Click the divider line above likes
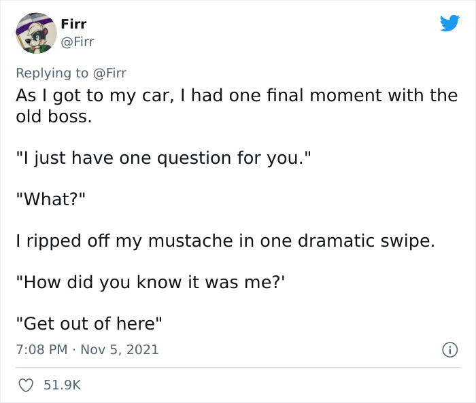The image size is (476, 403). (x=238, y=367)
